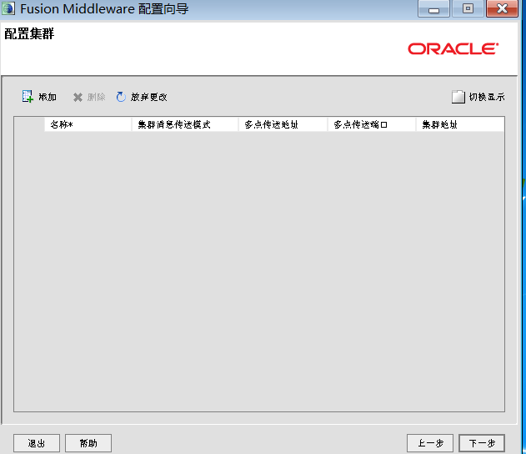Select the 多点传送地址 column header
The height and width of the screenshot is (454, 526).
point(283,124)
